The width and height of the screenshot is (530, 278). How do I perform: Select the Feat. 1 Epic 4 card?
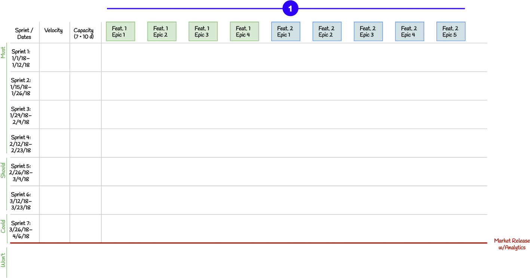pos(244,31)
